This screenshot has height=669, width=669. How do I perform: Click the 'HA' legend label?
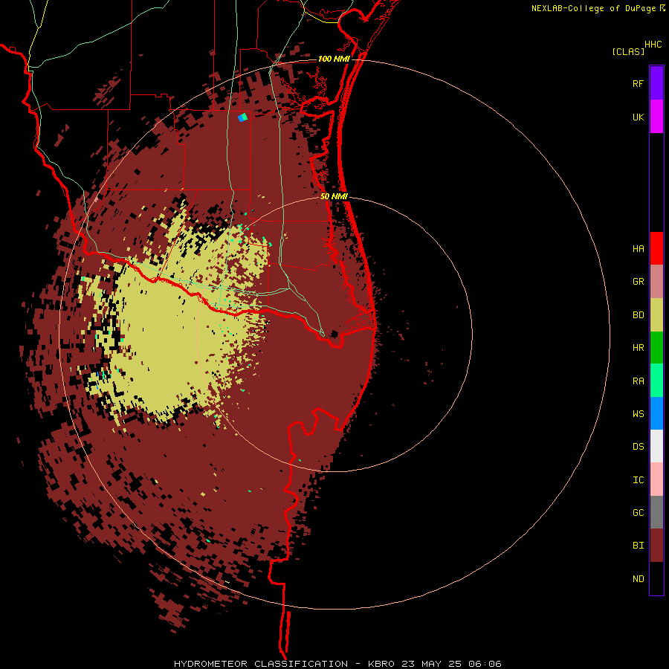(638, 248)
